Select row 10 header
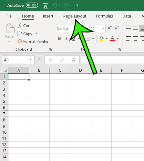The width and height of the screenshot is (144, 161). point(4,132)
